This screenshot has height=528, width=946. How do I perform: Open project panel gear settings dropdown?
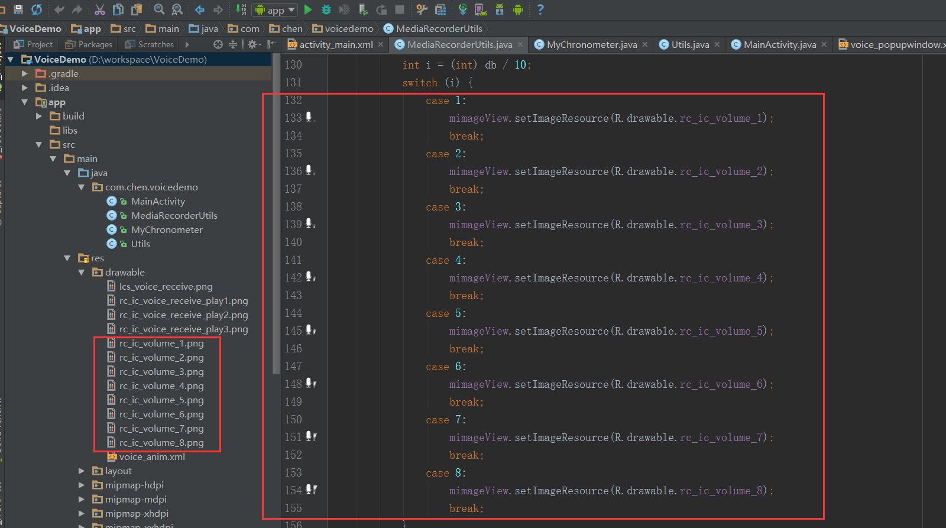tap(254, 44)
